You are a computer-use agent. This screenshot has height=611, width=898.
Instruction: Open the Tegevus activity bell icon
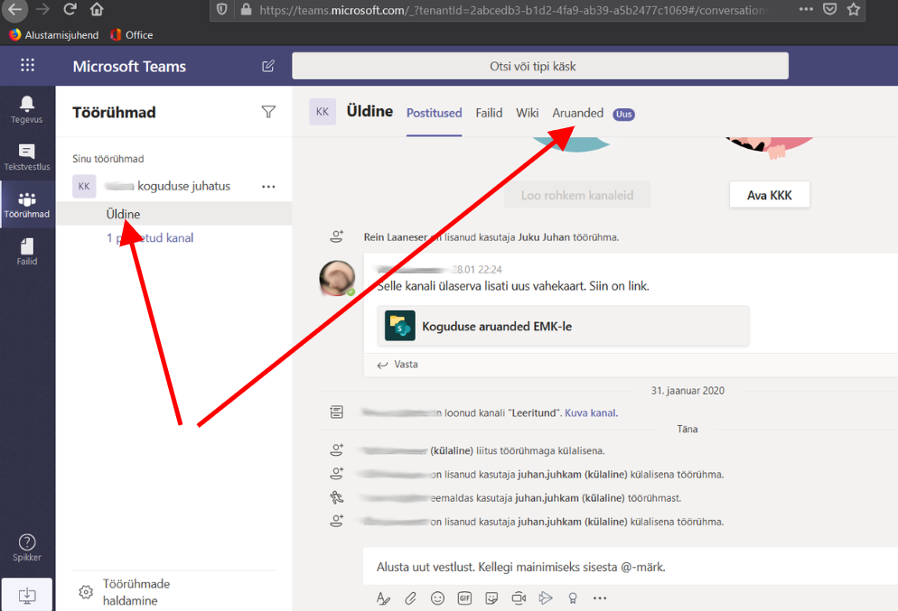pyautogui.click(x=26, y=108)
